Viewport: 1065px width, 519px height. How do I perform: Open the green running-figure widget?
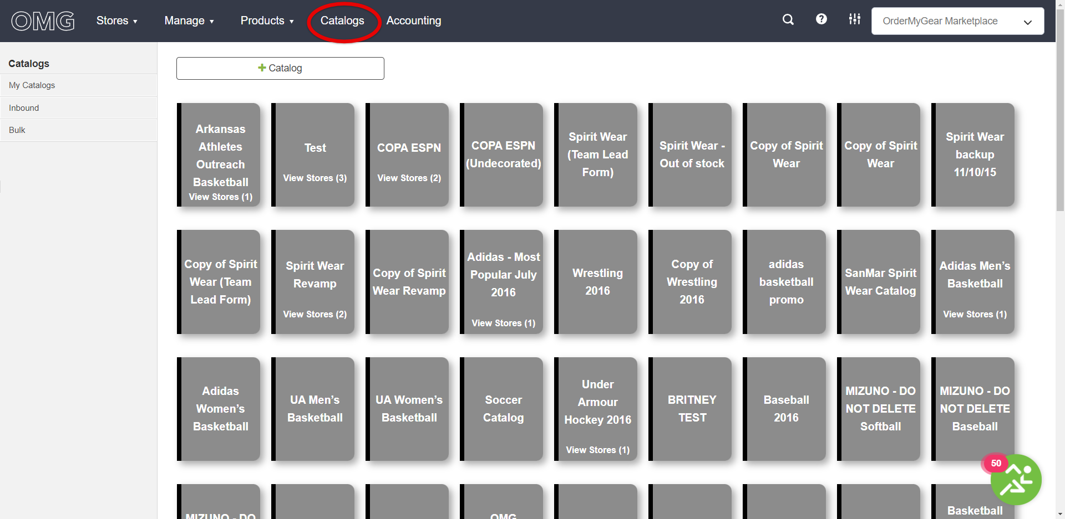1016,479
